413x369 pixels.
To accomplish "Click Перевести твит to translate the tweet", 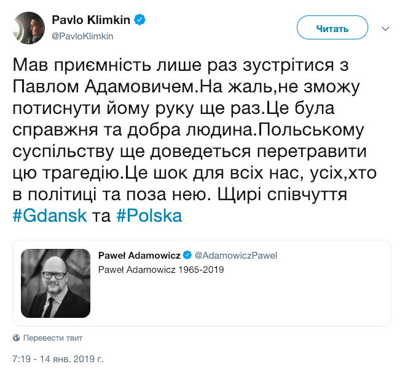I will click(52, 338).
